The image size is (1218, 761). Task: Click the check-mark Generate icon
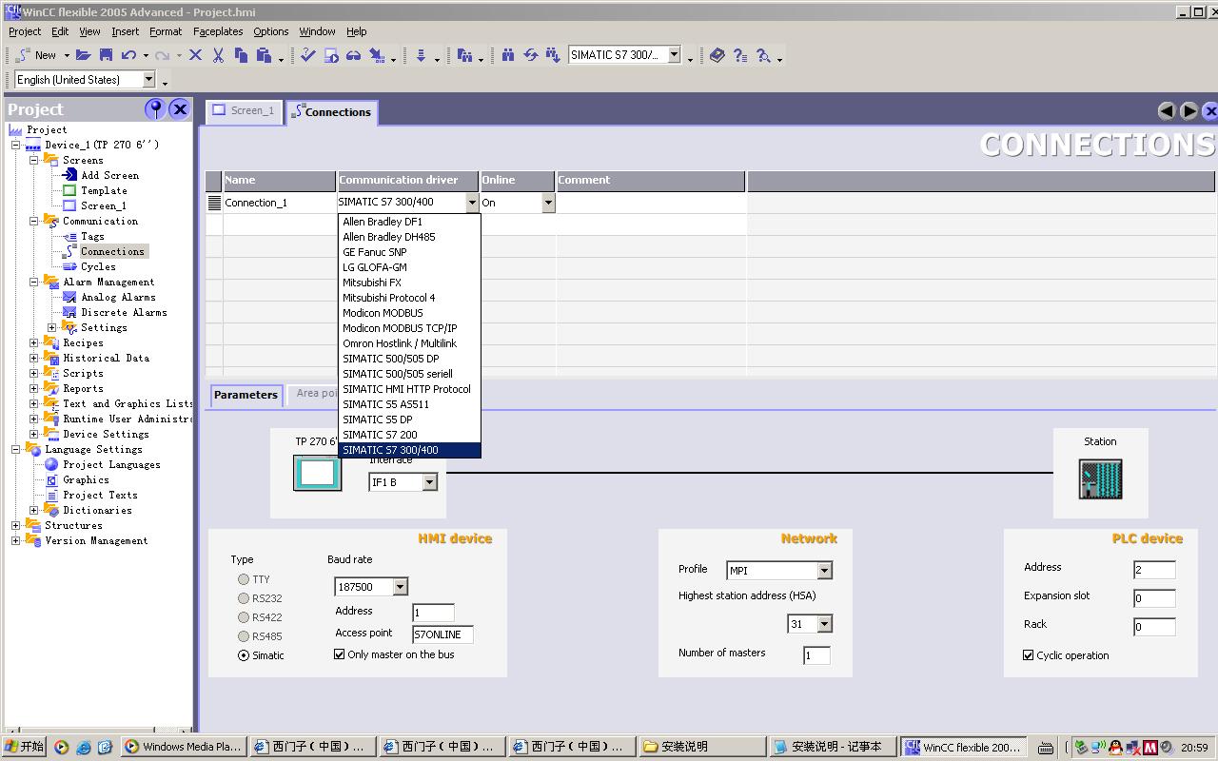tap(307, 56)
